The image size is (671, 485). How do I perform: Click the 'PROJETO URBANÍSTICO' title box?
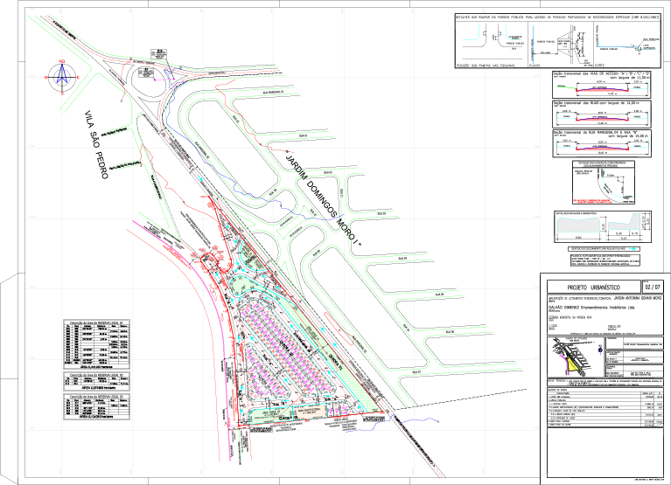592,288
